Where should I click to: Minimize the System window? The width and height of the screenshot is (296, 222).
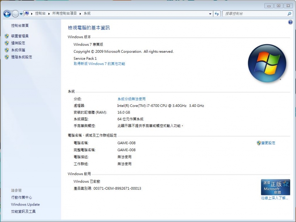[x=269, y=6]
